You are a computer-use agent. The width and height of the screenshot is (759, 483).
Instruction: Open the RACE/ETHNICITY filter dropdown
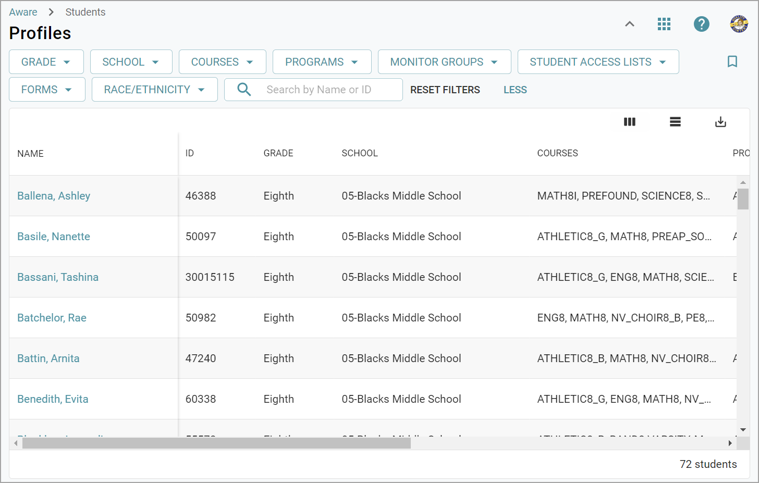(154, 90)
